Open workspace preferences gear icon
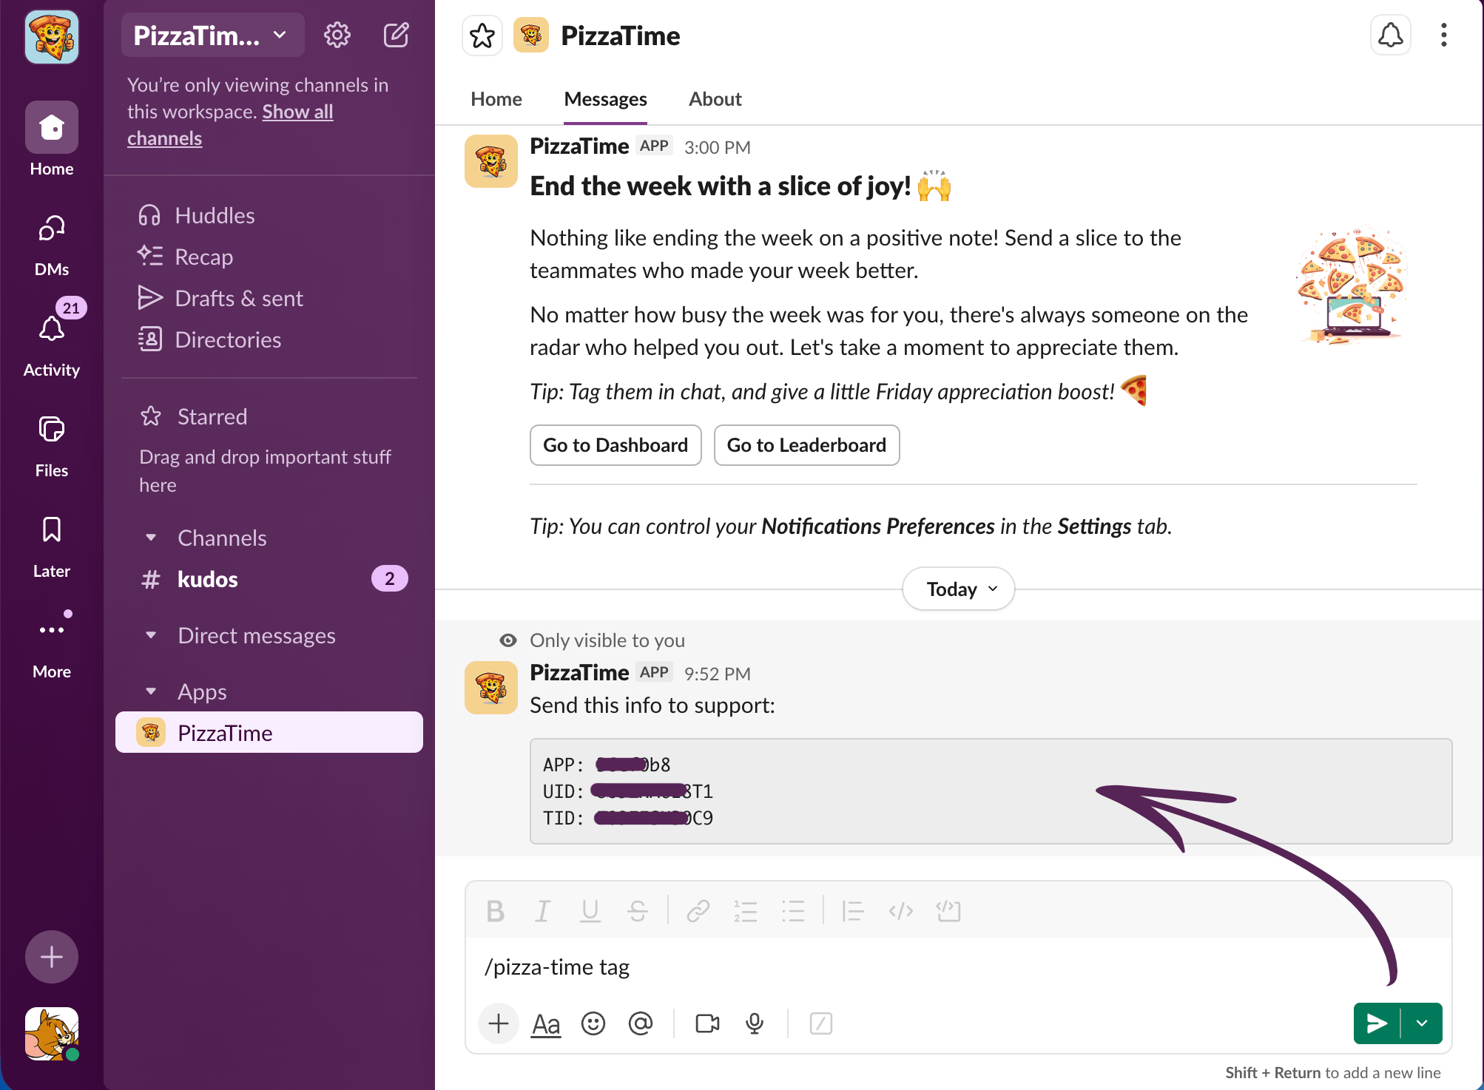1484x1090 pixels. [337, 35]
